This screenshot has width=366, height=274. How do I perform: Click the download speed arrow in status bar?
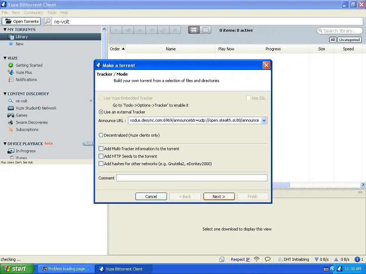coord(317,259)
